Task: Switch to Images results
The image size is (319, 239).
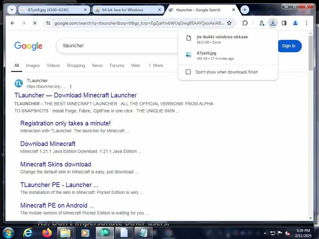Action: click(33, 65)
